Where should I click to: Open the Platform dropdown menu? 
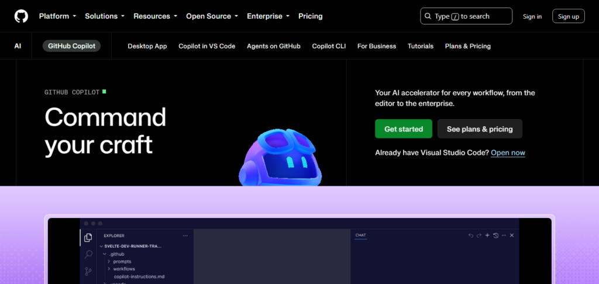click(58, 16)
